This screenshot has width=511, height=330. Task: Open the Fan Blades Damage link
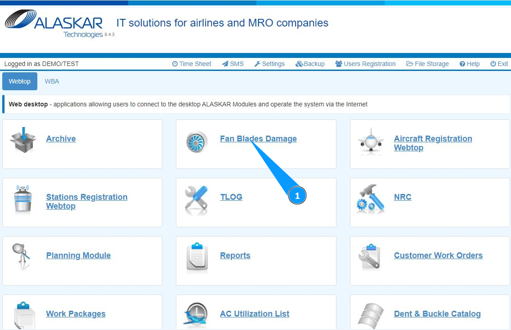[259, 138]
